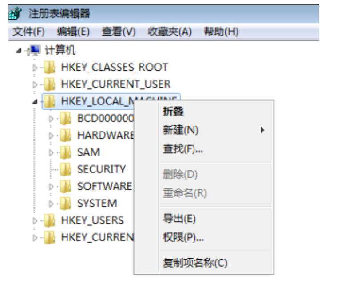Select 查找(F)... in the context menu
337x296 pixels.
(x=183, y=149)
